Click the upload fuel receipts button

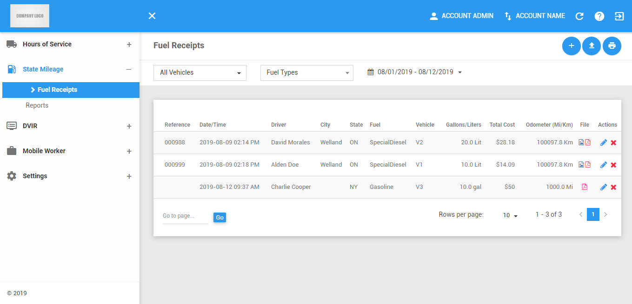[592, 46]
